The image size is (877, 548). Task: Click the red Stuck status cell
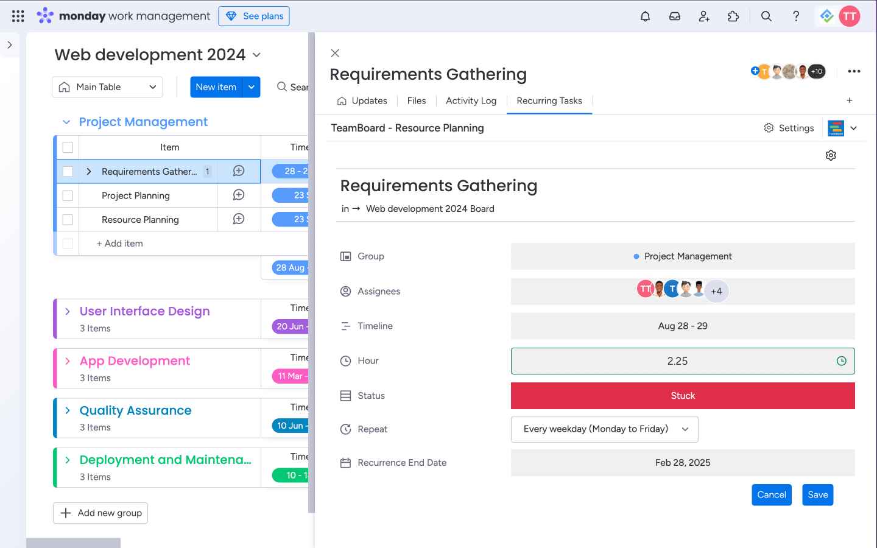pos(682,396)
